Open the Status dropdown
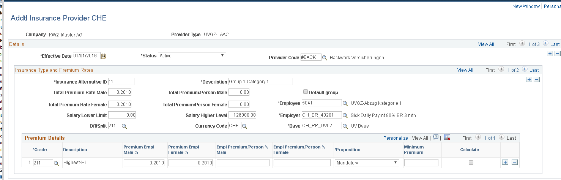Image resolution: width=561 pixels, height=180 pixels. (192, 56)
